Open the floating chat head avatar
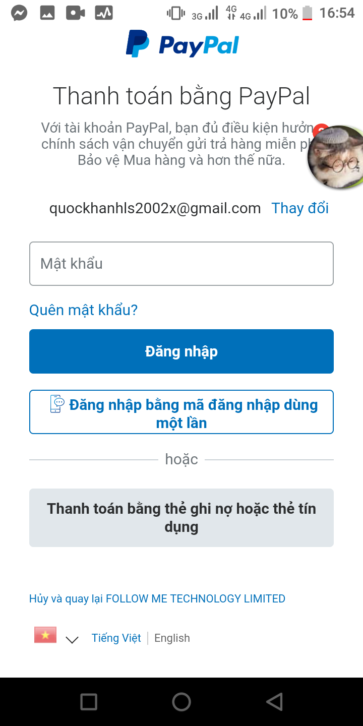The height and width of the screenshot is (726, 363). click(x=336, y=157)
